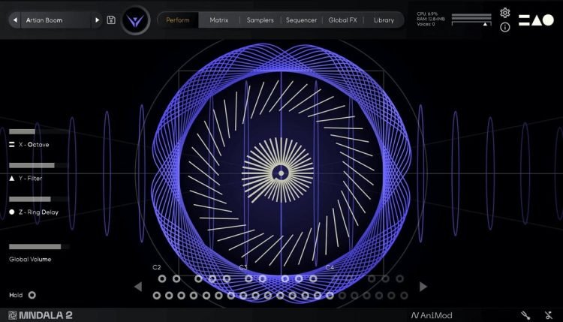Open the info circle icon
Screen dimensions: 563x322
pos(505,28)
